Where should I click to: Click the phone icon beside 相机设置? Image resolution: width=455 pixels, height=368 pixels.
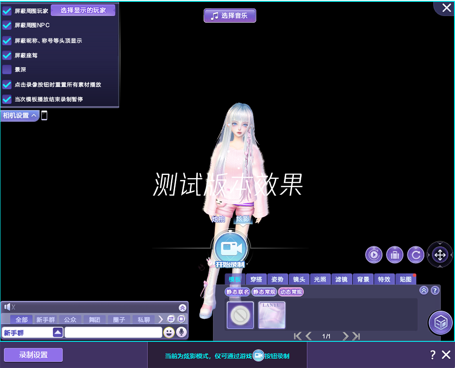tap(44, 115)
